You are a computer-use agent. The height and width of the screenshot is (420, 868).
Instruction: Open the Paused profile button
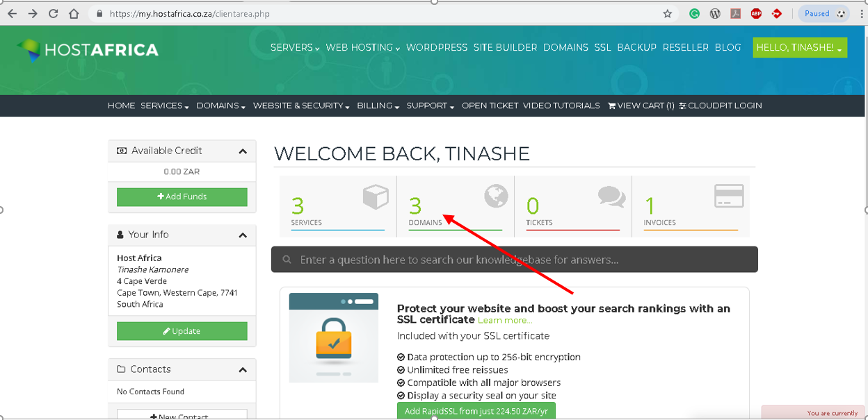coord(825,13)
